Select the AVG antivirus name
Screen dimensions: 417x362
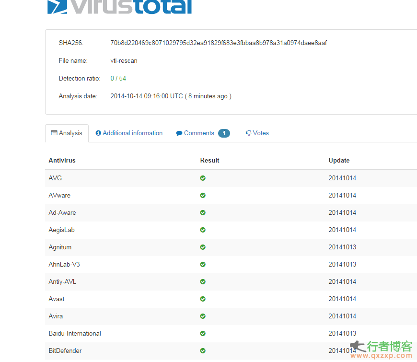(x=55, y=178)
